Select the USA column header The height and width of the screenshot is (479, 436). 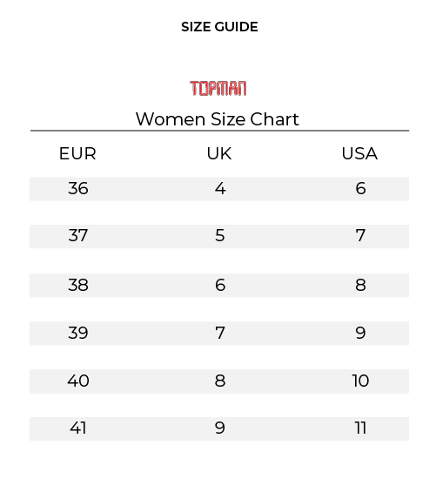(x=359, y=153)
